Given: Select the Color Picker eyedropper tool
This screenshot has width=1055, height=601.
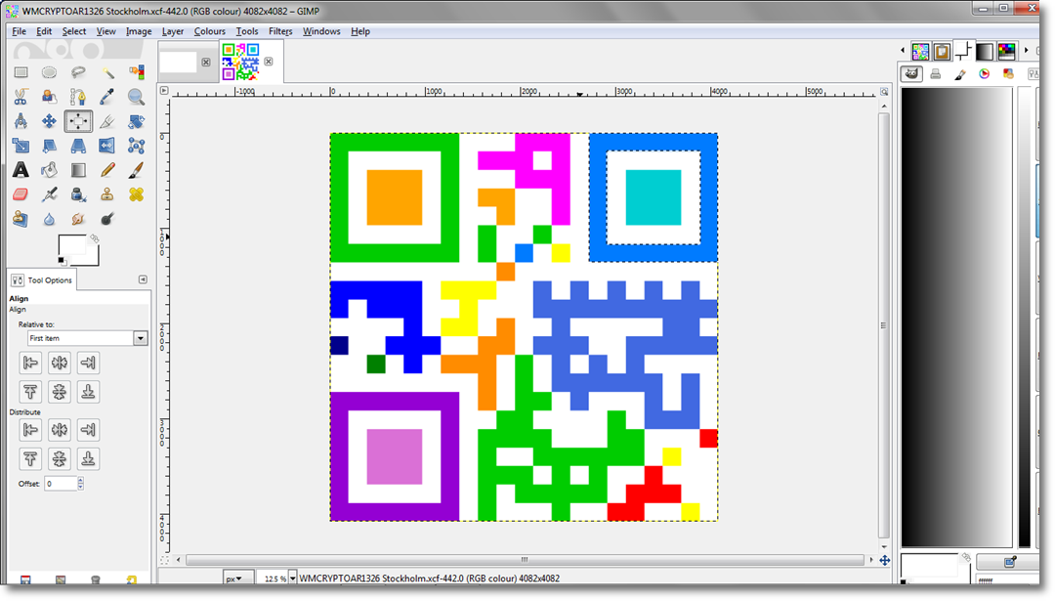Looking at the screenshot, I should click(107, 97).
